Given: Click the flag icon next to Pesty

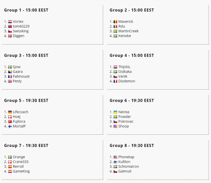Looking at the screenshot, I should pos(10,81).
